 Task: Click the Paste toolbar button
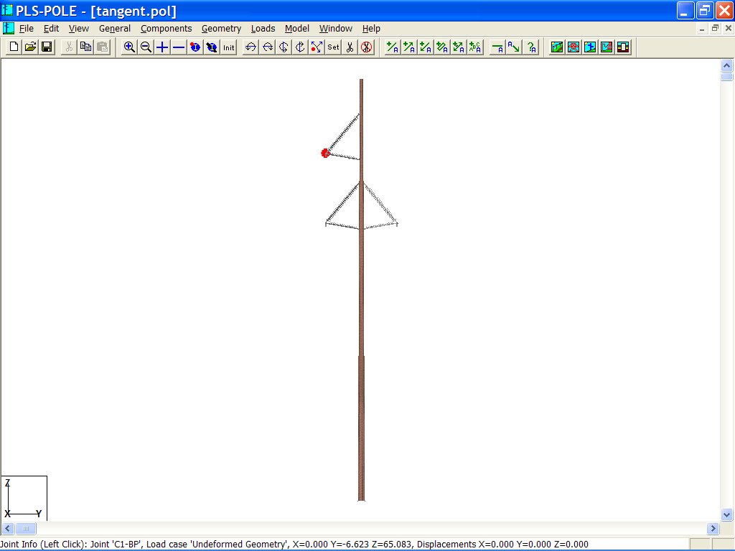tap(102, 47)
